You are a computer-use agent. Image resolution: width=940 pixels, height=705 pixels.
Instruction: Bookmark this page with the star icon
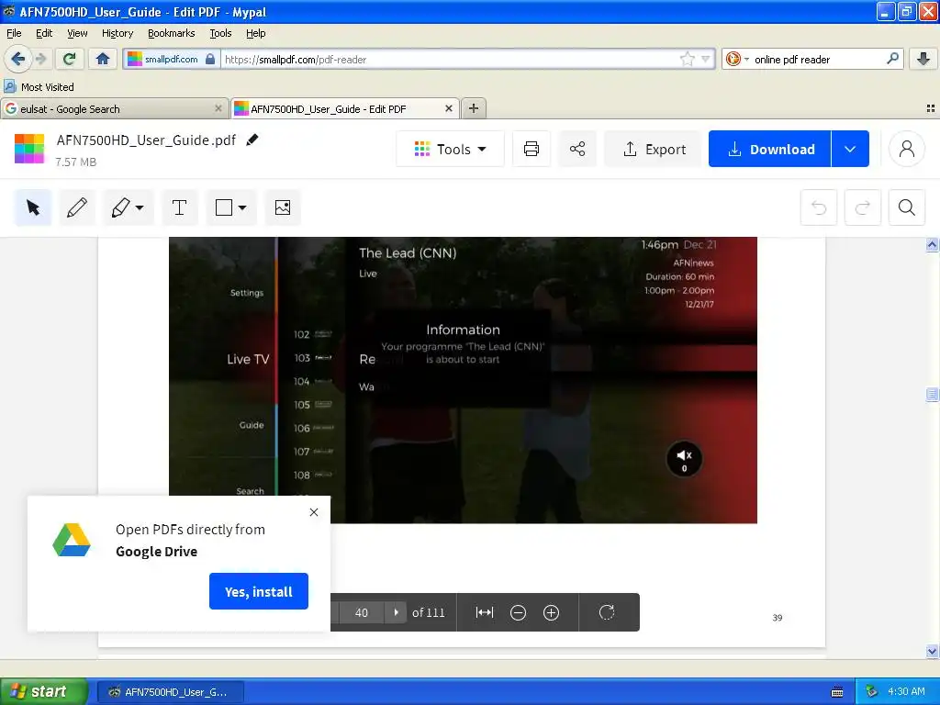687,59
